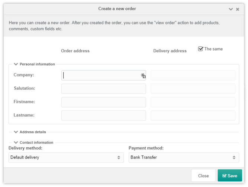
Task: Click the Company delivery address field
Action: coord(193,75)
